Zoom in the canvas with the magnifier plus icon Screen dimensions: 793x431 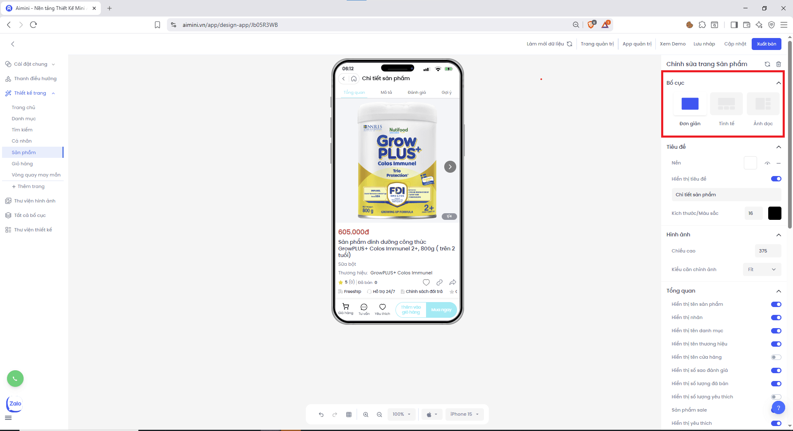point(366,414)
